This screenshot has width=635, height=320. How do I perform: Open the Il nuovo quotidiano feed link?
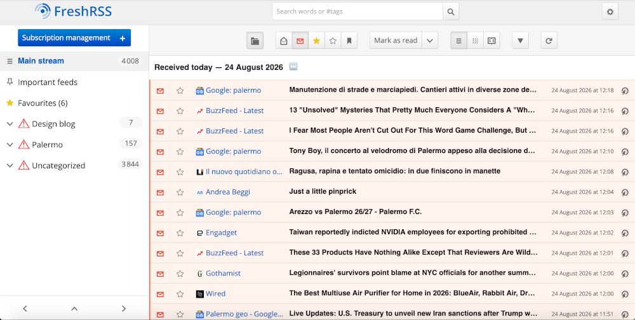coord(239,172)
